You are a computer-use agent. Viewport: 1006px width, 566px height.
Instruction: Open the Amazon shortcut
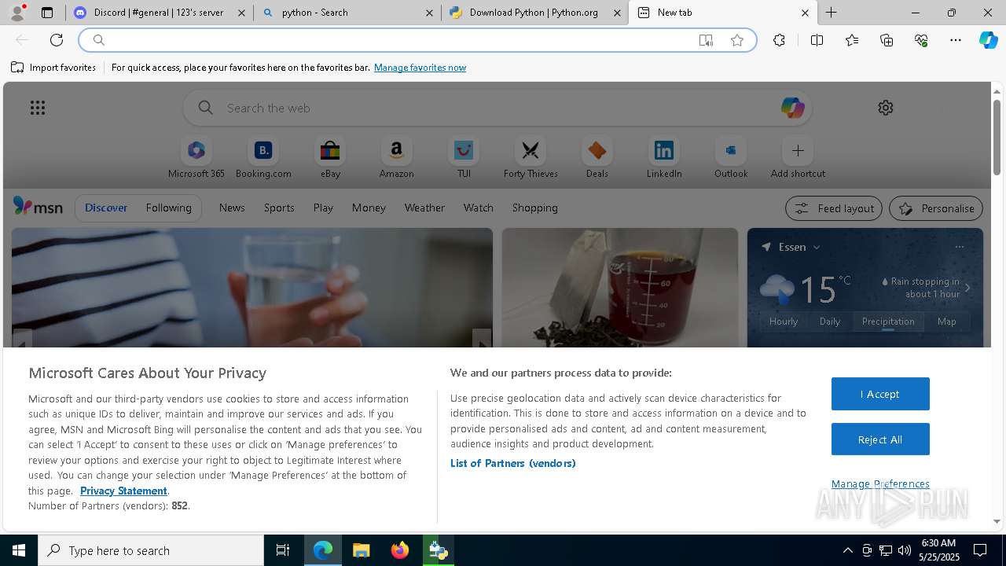pyautogui.click(x=396, y=158)
